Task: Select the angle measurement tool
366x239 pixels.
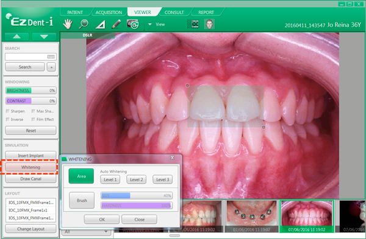Action: [x=100, y=24]
